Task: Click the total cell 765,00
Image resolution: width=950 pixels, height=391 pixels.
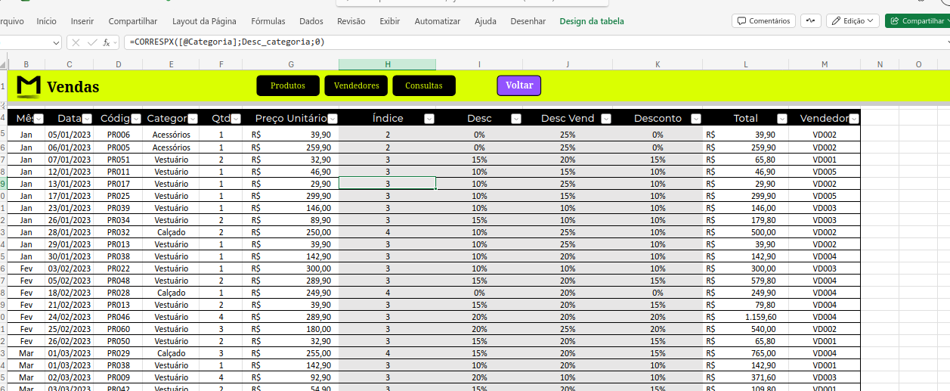Action: (x=745, y=353)
